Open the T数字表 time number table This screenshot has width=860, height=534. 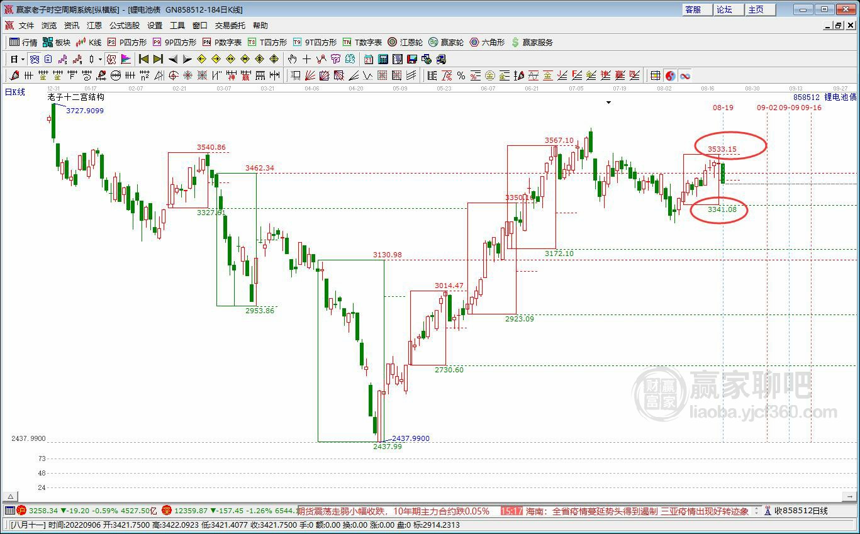pyautogui.click(x=362, y=42)
